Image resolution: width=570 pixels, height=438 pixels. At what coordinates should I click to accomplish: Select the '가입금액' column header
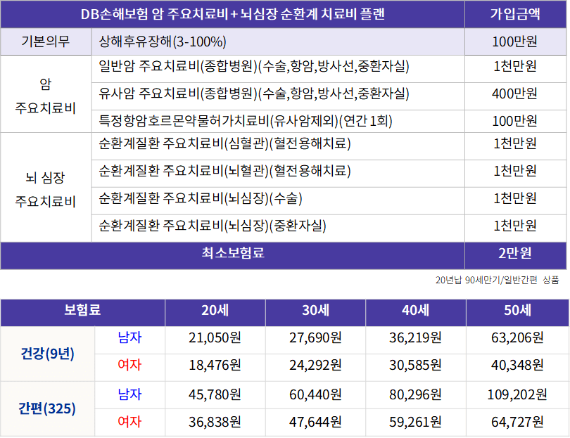[515, 14]
